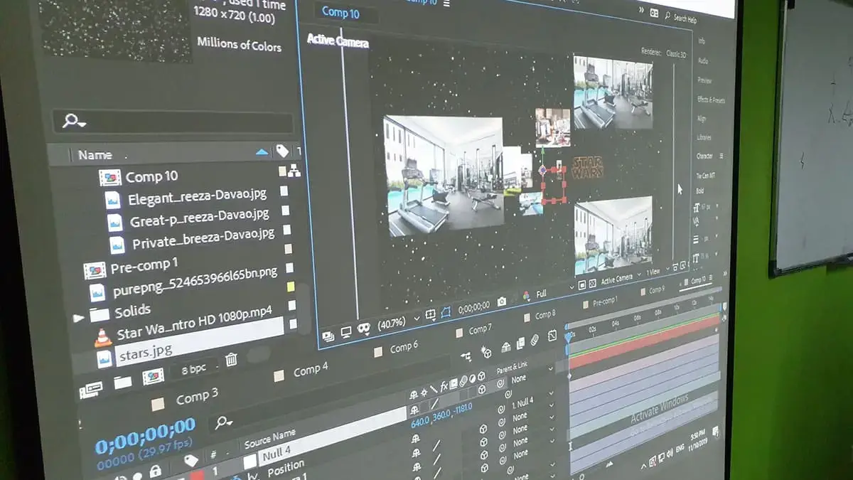853x480 pixels.
Task: Toggle the Draft 3D icon
Action: (487, 351)
